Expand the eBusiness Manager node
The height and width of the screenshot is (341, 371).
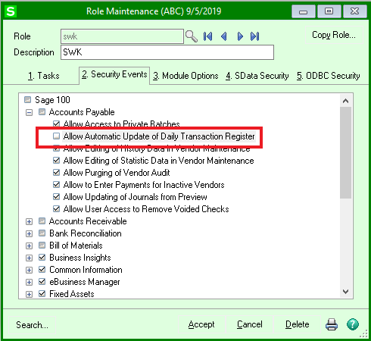point(29,282)
